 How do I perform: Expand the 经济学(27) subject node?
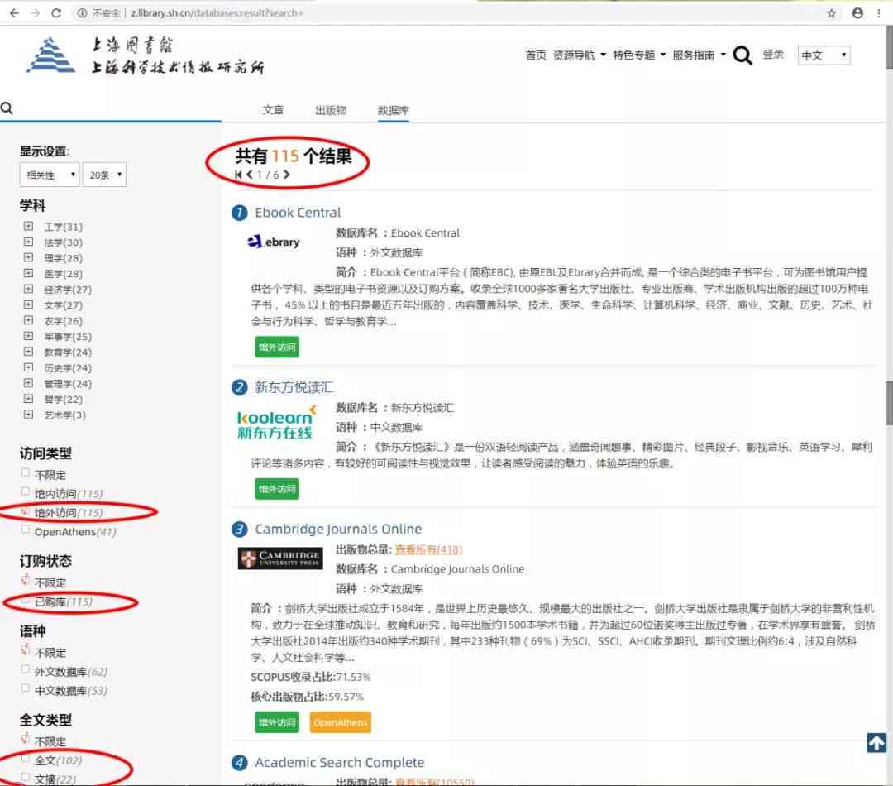(28, 289)
